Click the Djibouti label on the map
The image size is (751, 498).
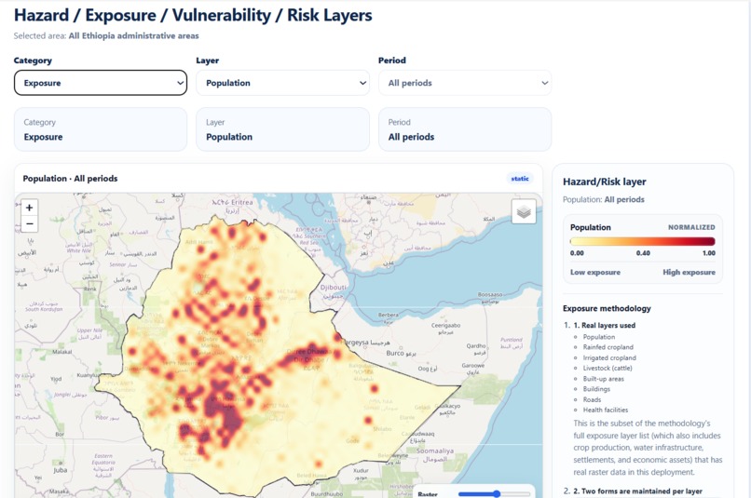click(333, 288)
